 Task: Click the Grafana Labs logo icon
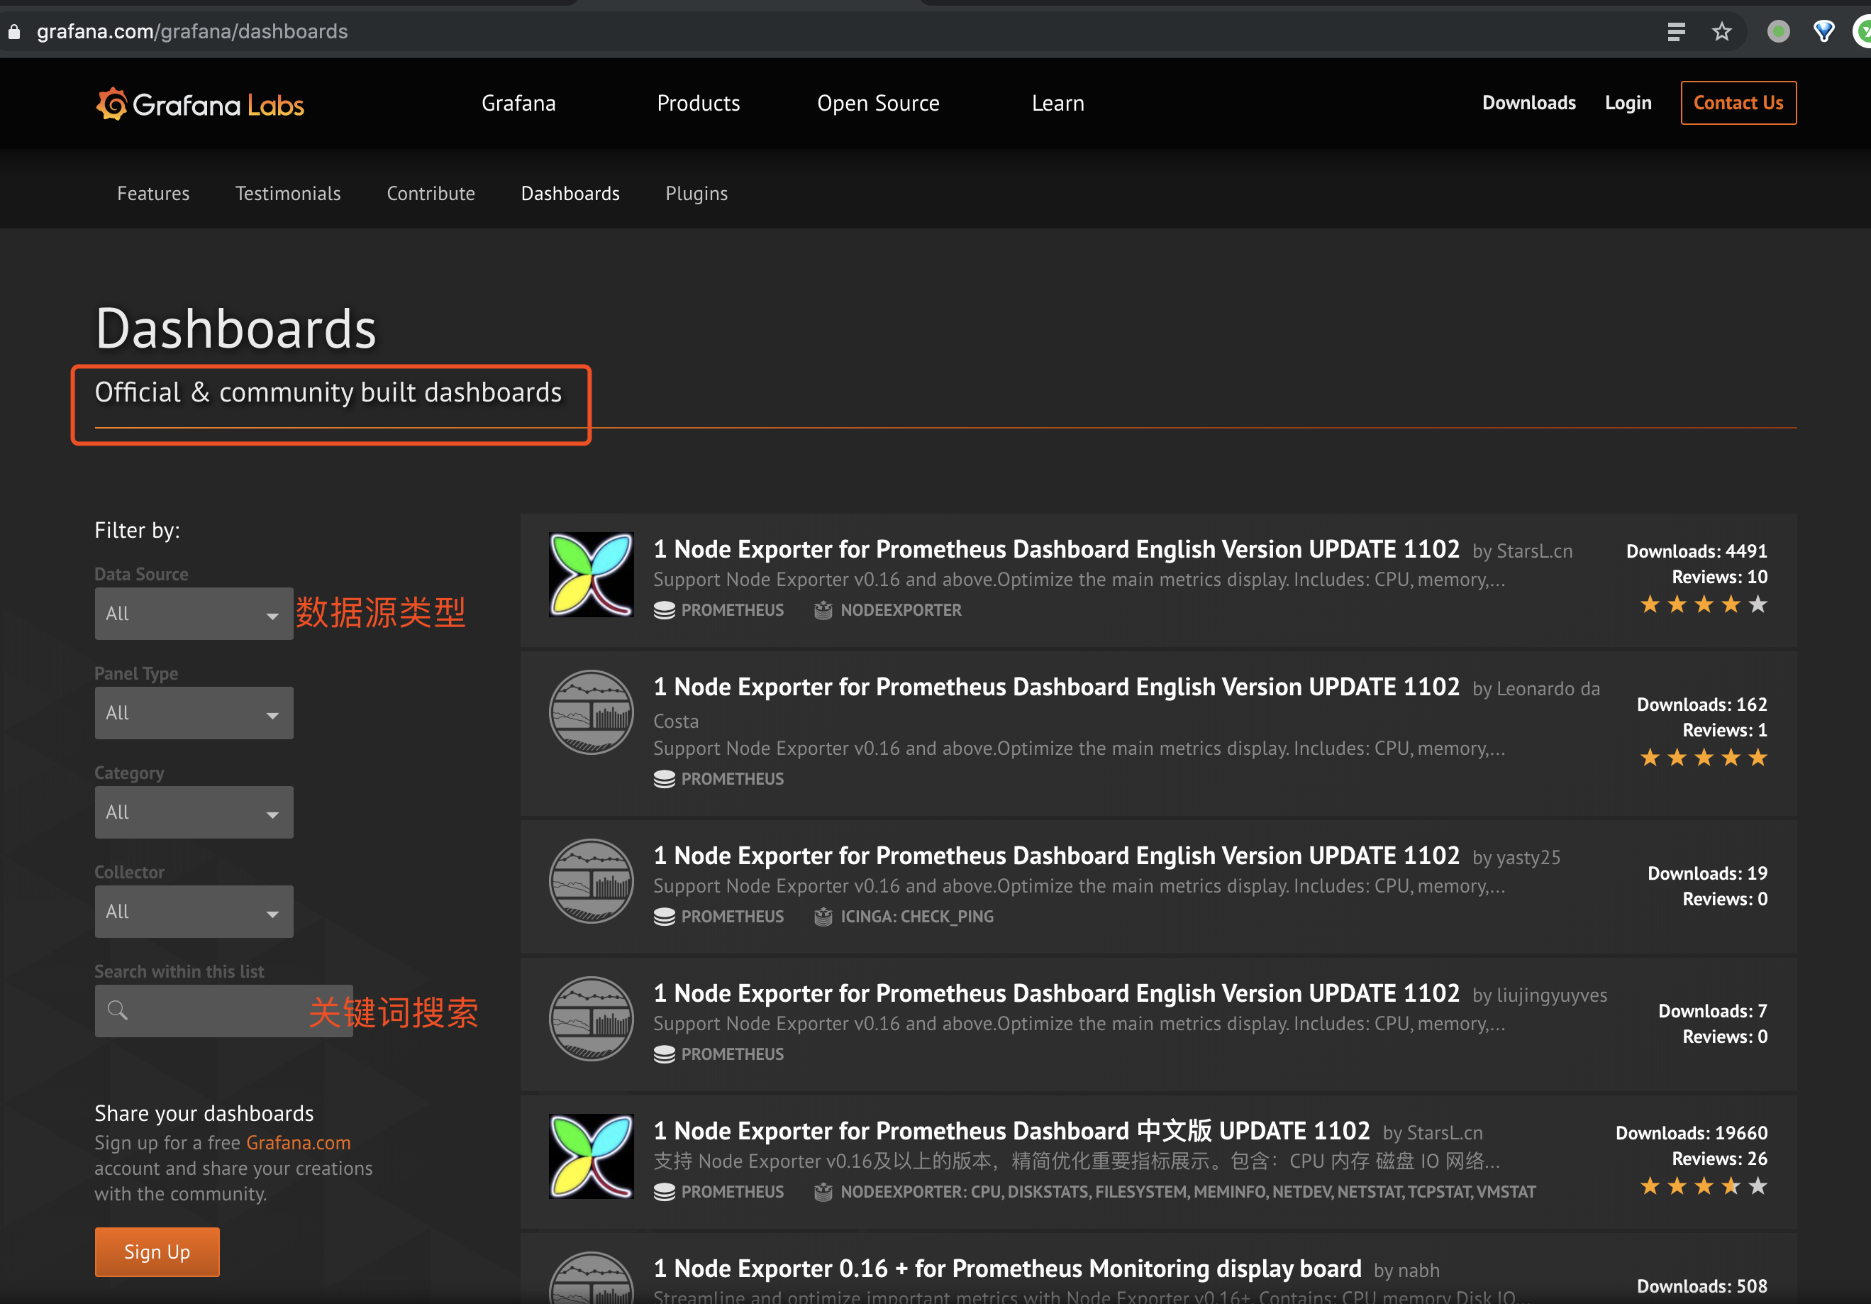(112, 102)
